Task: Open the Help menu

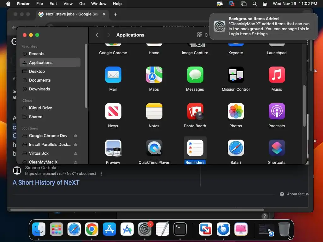Action: coord(117,4)
